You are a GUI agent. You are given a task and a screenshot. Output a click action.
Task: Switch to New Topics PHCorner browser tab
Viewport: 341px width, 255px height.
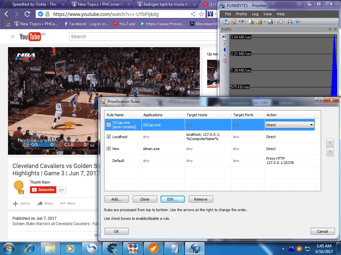click(x=100, y=4)
